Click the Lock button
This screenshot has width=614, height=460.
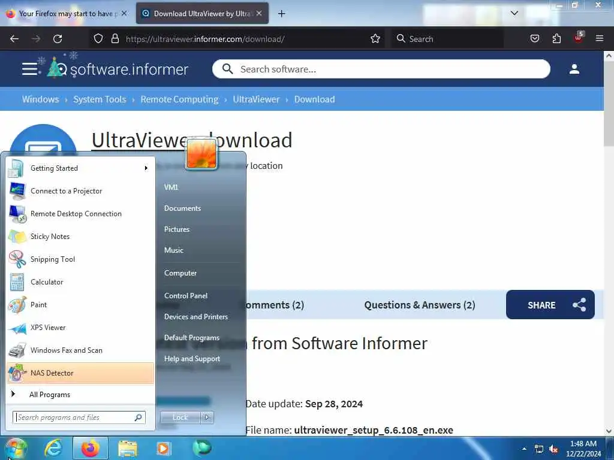pos(180,417)
